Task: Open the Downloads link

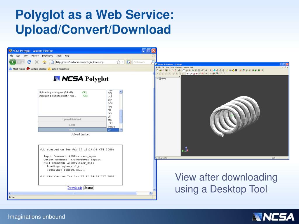Action: point(75,188)
